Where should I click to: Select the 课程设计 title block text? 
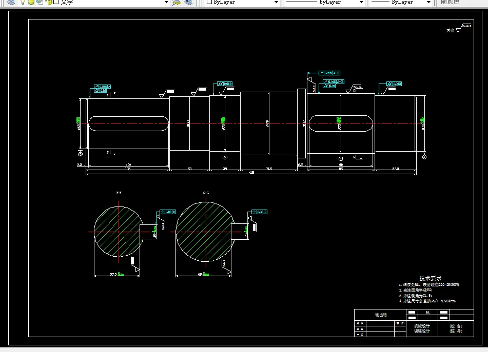pos(422,331)
